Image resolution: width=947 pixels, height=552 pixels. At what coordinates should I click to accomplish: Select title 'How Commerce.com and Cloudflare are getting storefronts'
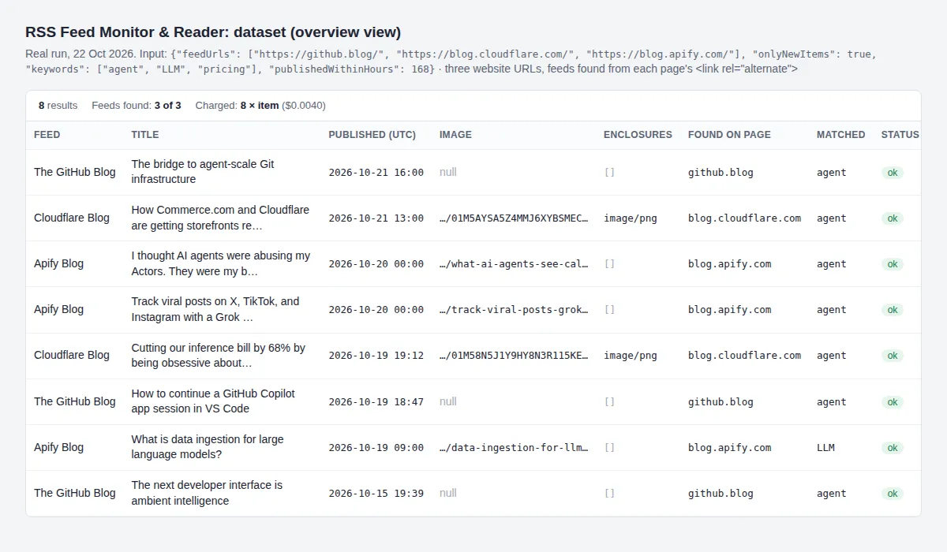(220, 218)
